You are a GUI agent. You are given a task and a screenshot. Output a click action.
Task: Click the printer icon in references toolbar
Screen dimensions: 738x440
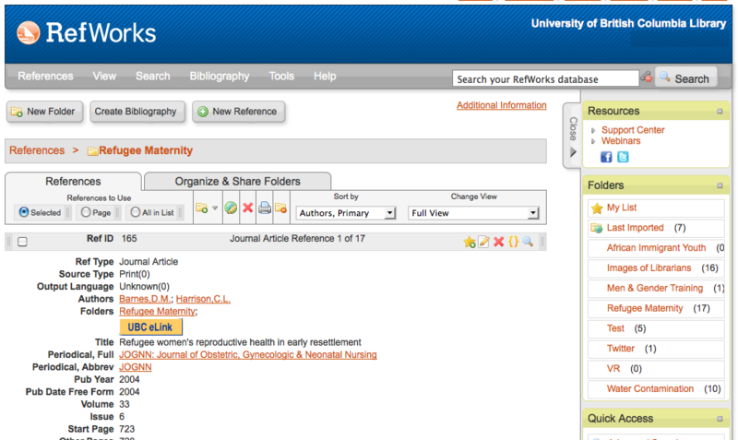point(265,208)
